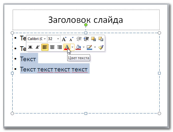Image resolution: width=173 pixels, height=132 pixels.
Task: Click the top-left corner resize handle
Action: pyautogui.click(x=12, y=33)
